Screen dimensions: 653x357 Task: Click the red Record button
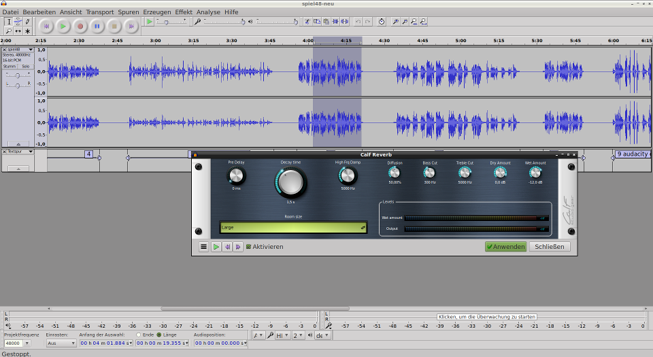coord(80,27)
